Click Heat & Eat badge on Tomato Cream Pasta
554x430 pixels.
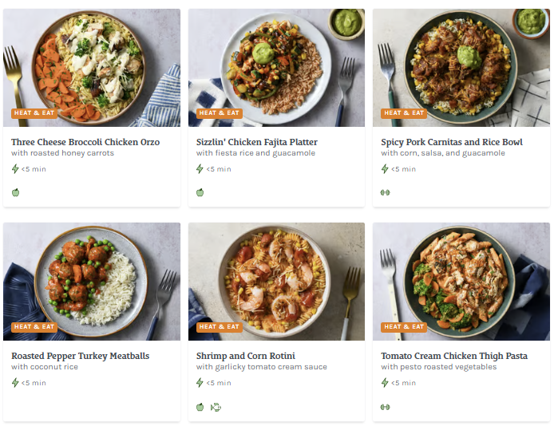point(405,327)
